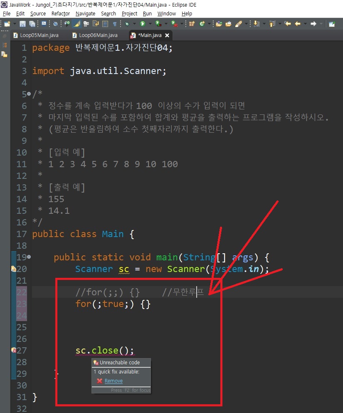
Task: Open the Outline view icon in left trim
Action: click(x=5, y=45)
